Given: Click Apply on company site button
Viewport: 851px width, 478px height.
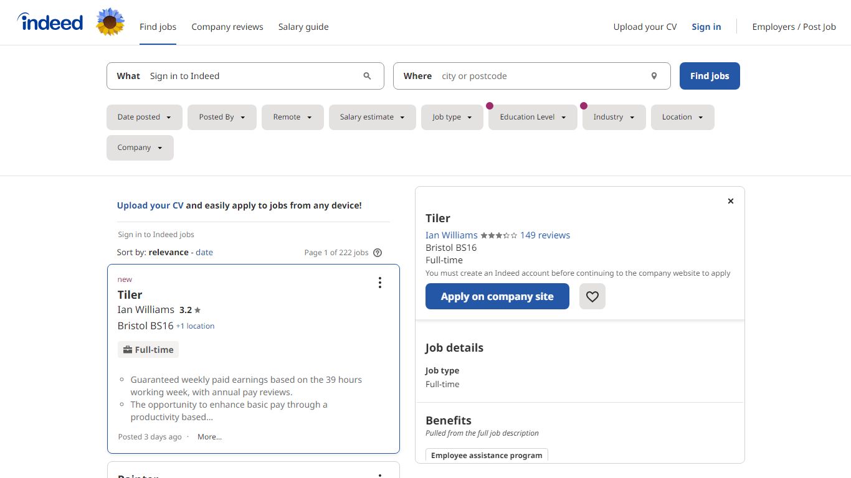Looking at the screenshot, I should 497,296.
